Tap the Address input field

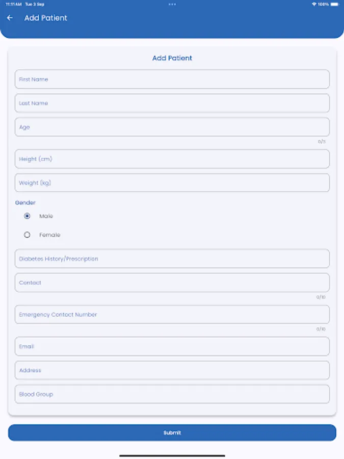(x=172, y=370)
